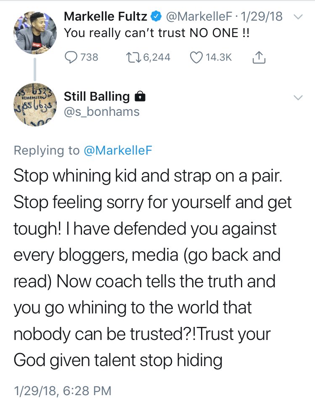Like the tweet with heart icon

(196, 57)
